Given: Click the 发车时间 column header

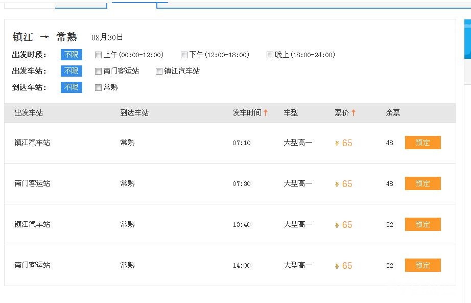Looking at the screenshot, I should (x=247, y=113).
